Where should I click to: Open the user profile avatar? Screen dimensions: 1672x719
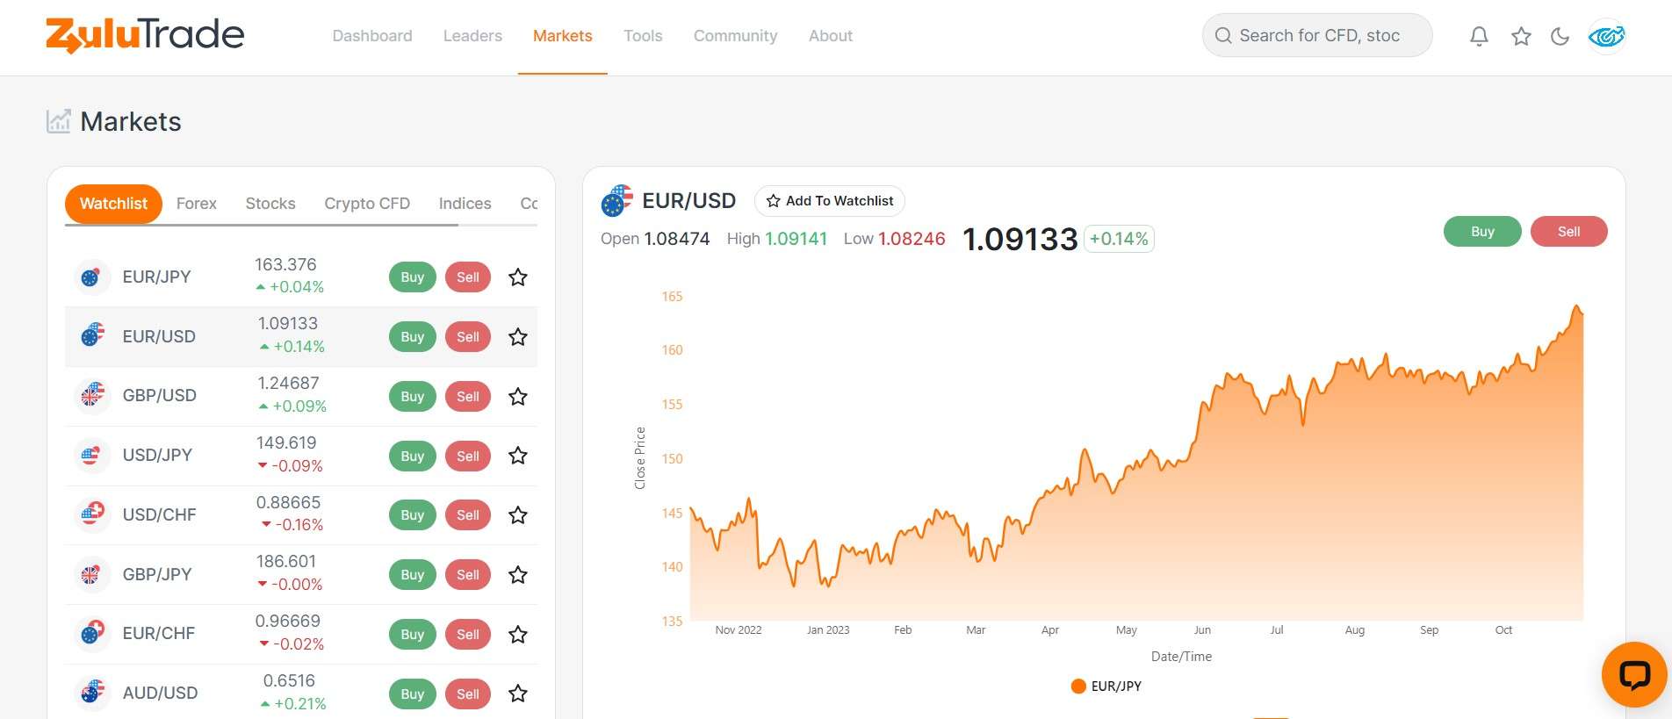pos(1607,36)
